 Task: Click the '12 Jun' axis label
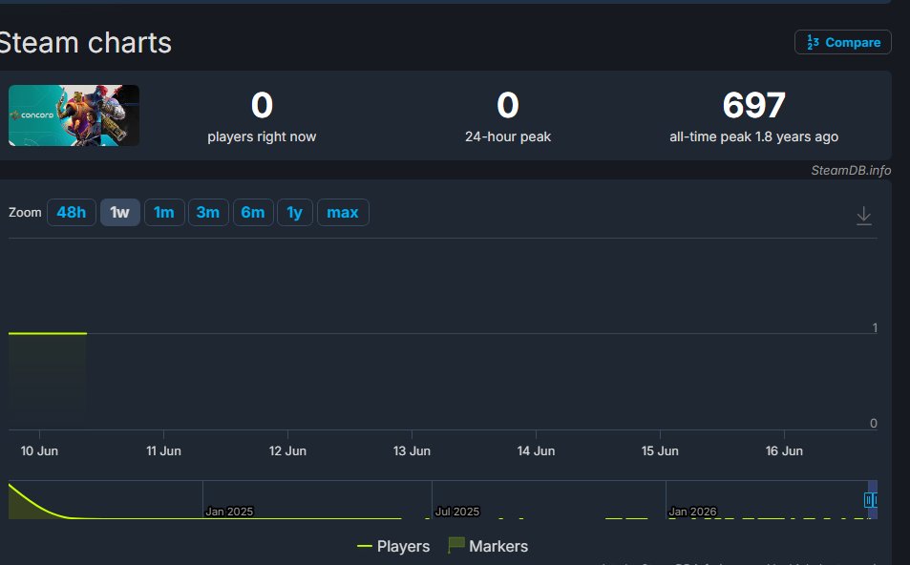point(287,450)
